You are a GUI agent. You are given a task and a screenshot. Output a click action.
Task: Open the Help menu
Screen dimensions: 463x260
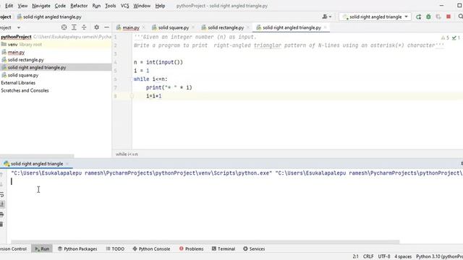point(160,6)
